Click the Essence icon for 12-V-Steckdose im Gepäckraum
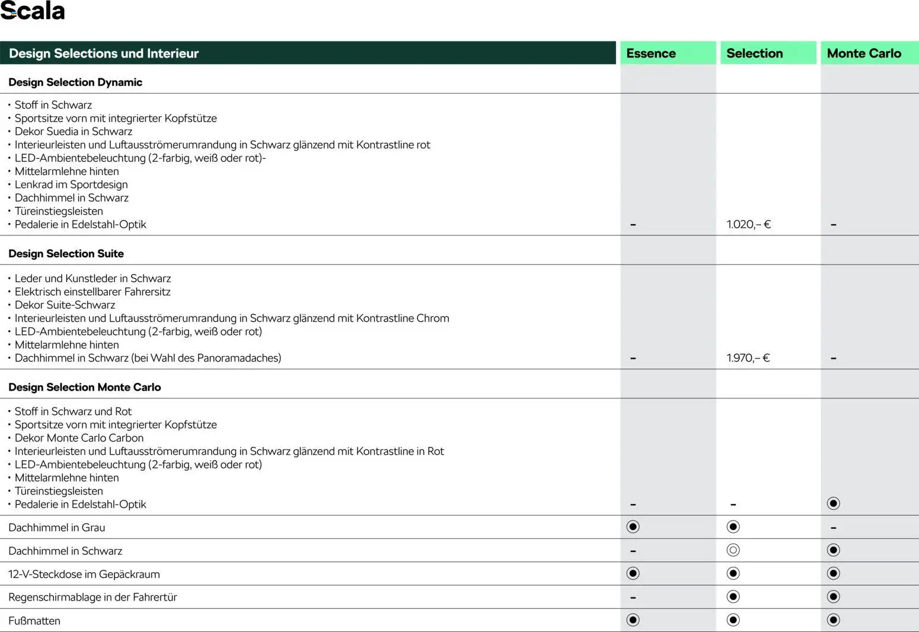Screen dimensions: 919x632 [633, 573]
